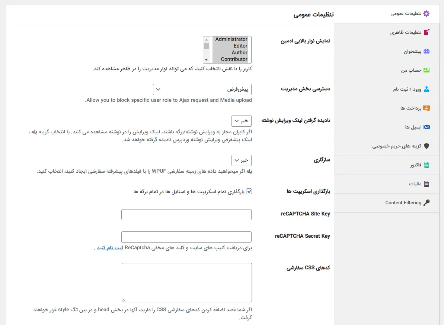This screenshot has height=325, width=444.
Task: Click the pencil icon beside تنظیمات ظاهری
Action: [427, 32]
